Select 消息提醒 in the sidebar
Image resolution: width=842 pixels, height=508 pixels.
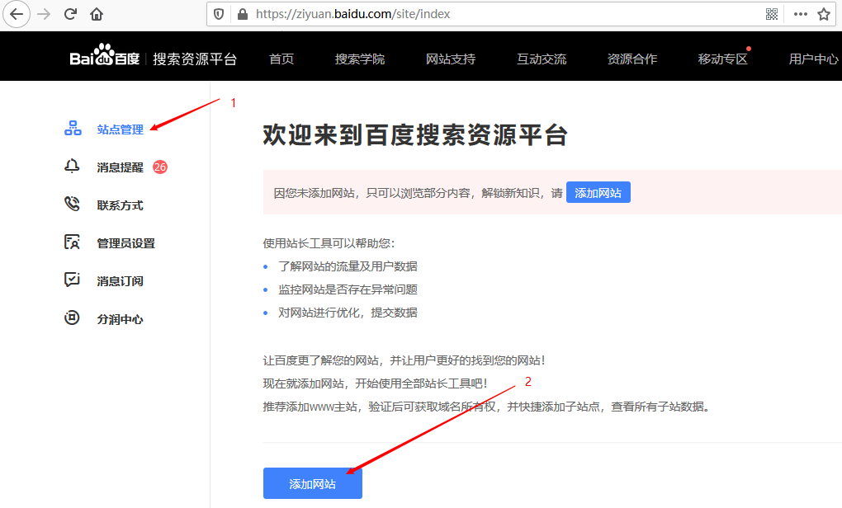coord(121,167)
